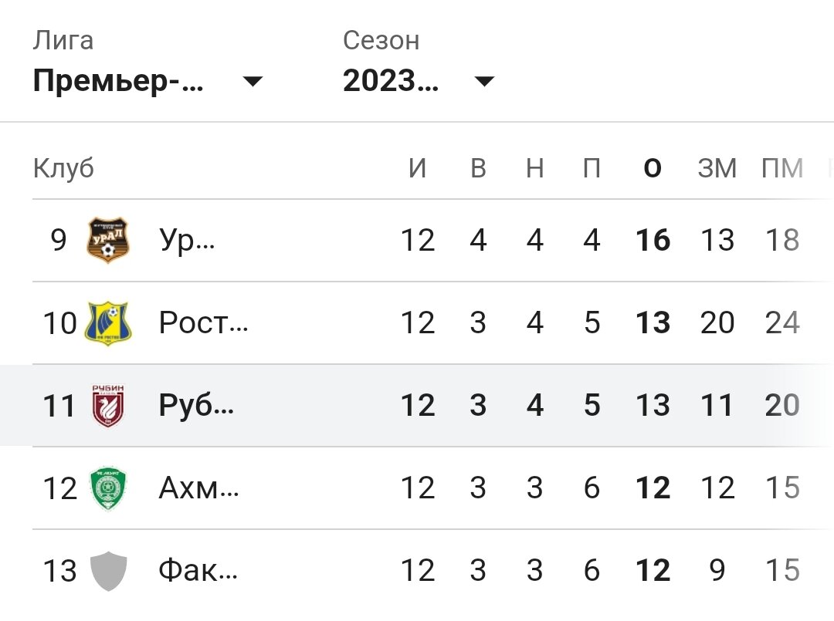Click the Клуб column header
This screenshot has height=621, width=834.
(x=63, y=168)
